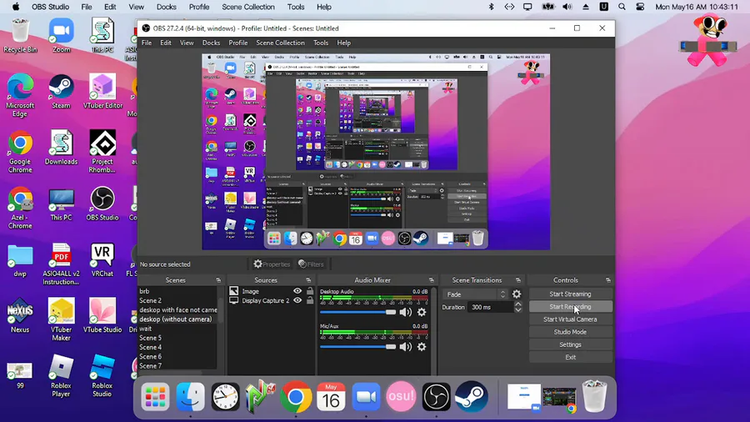Open the Fade transition dropdown
This screenshot has height=422, width=750.
476,294
